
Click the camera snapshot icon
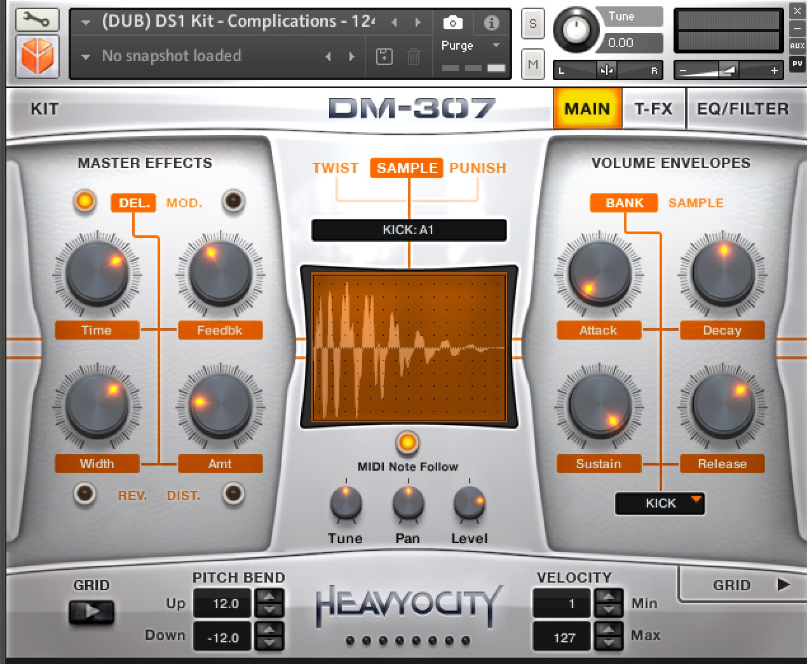[452, 23]
